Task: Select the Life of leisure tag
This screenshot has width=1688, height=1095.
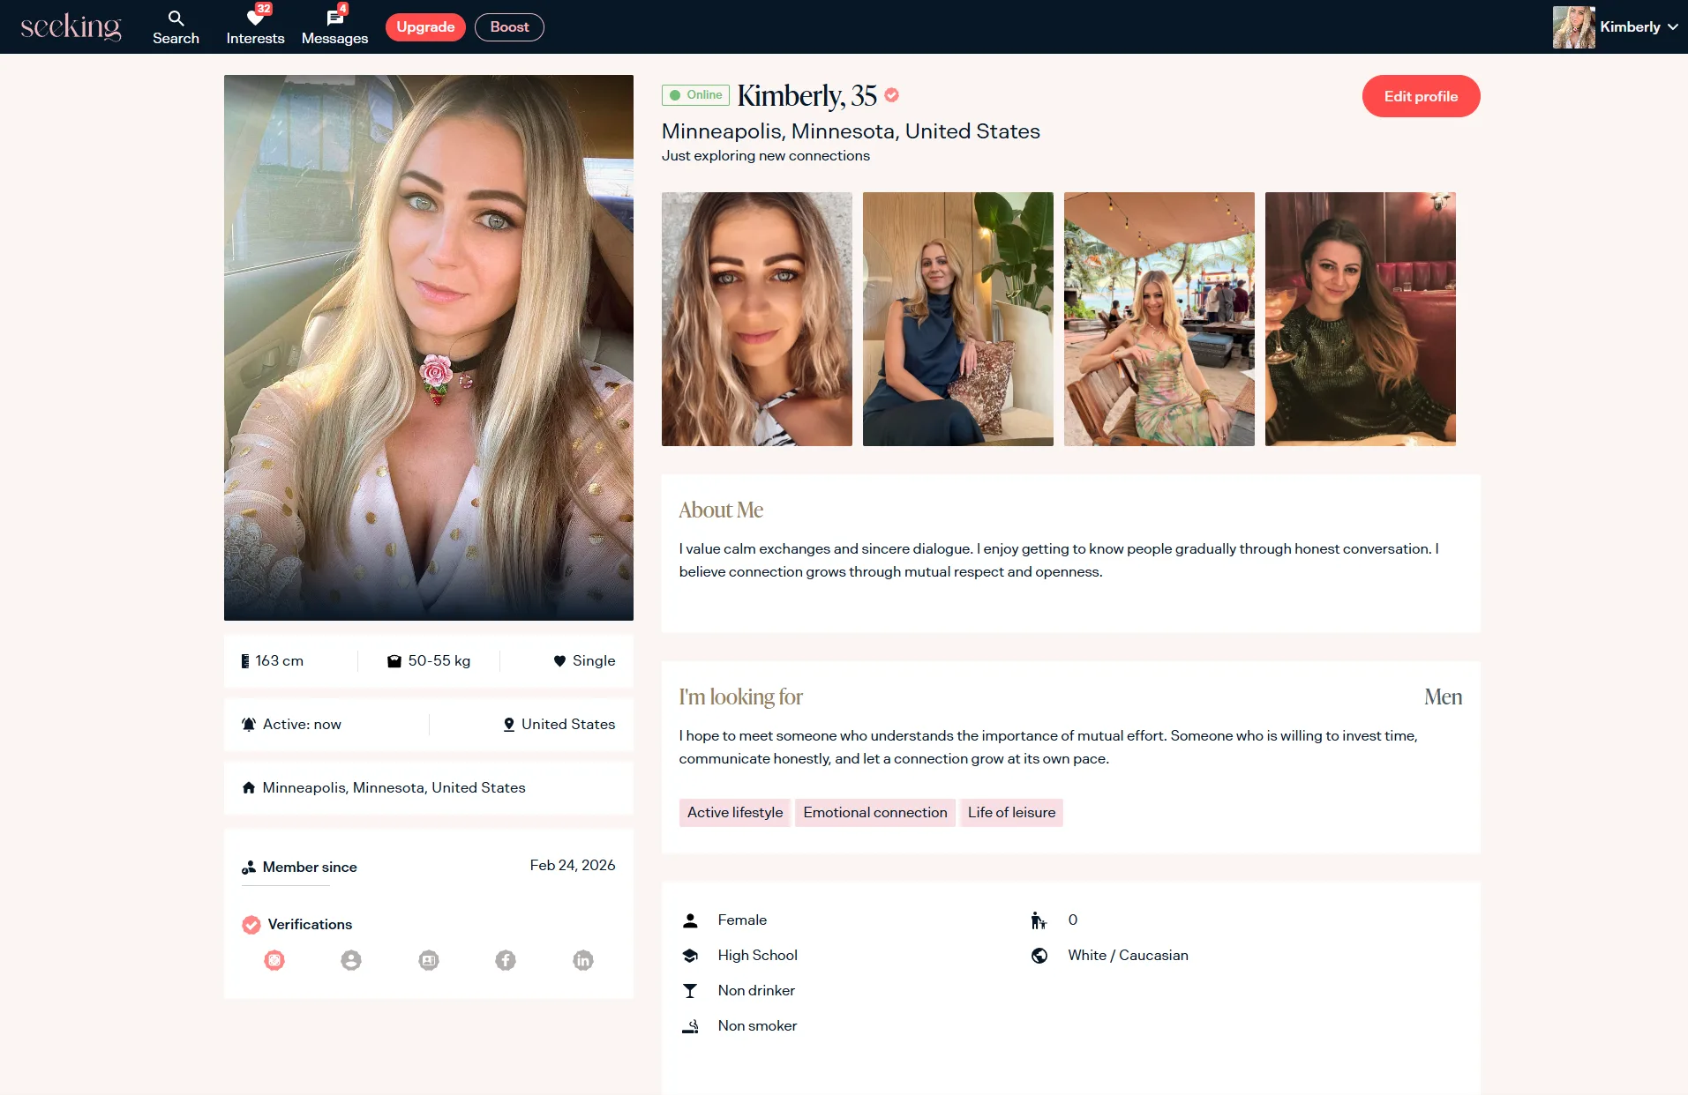Action: (x=1011, y=812)
